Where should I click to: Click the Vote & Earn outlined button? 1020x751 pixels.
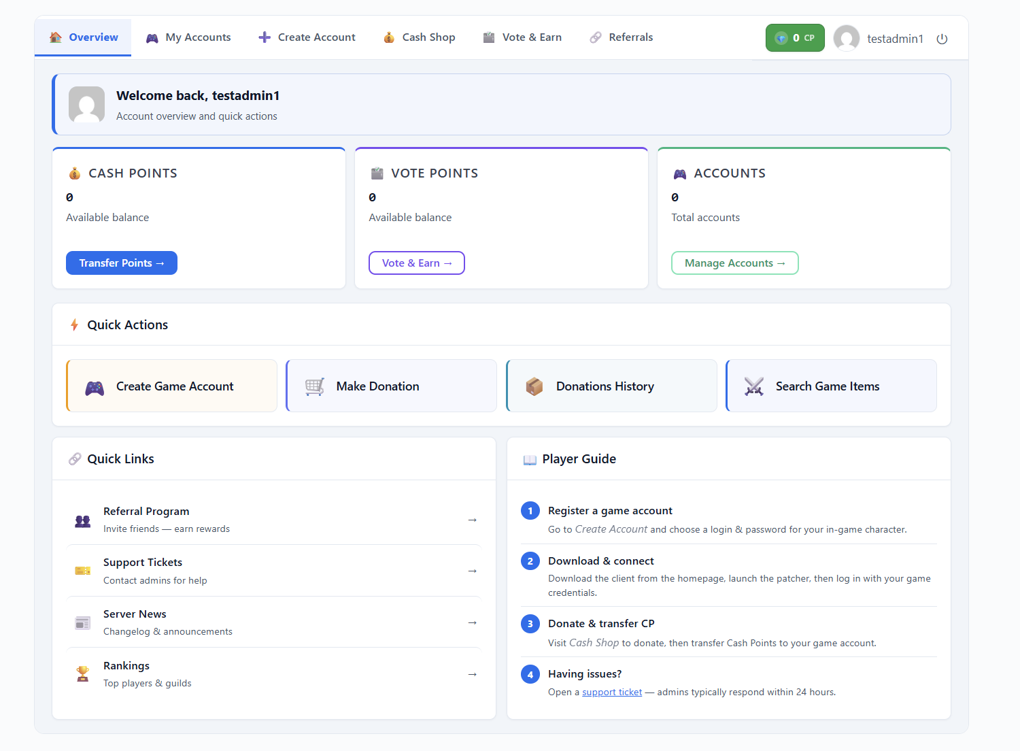pyautogui.click(x=417, y=263)
